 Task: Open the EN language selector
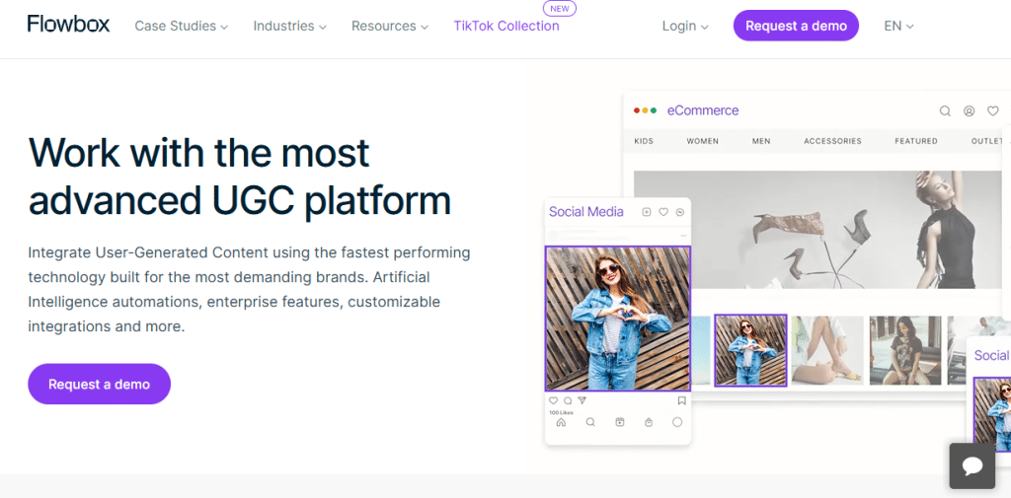[898, 26]
